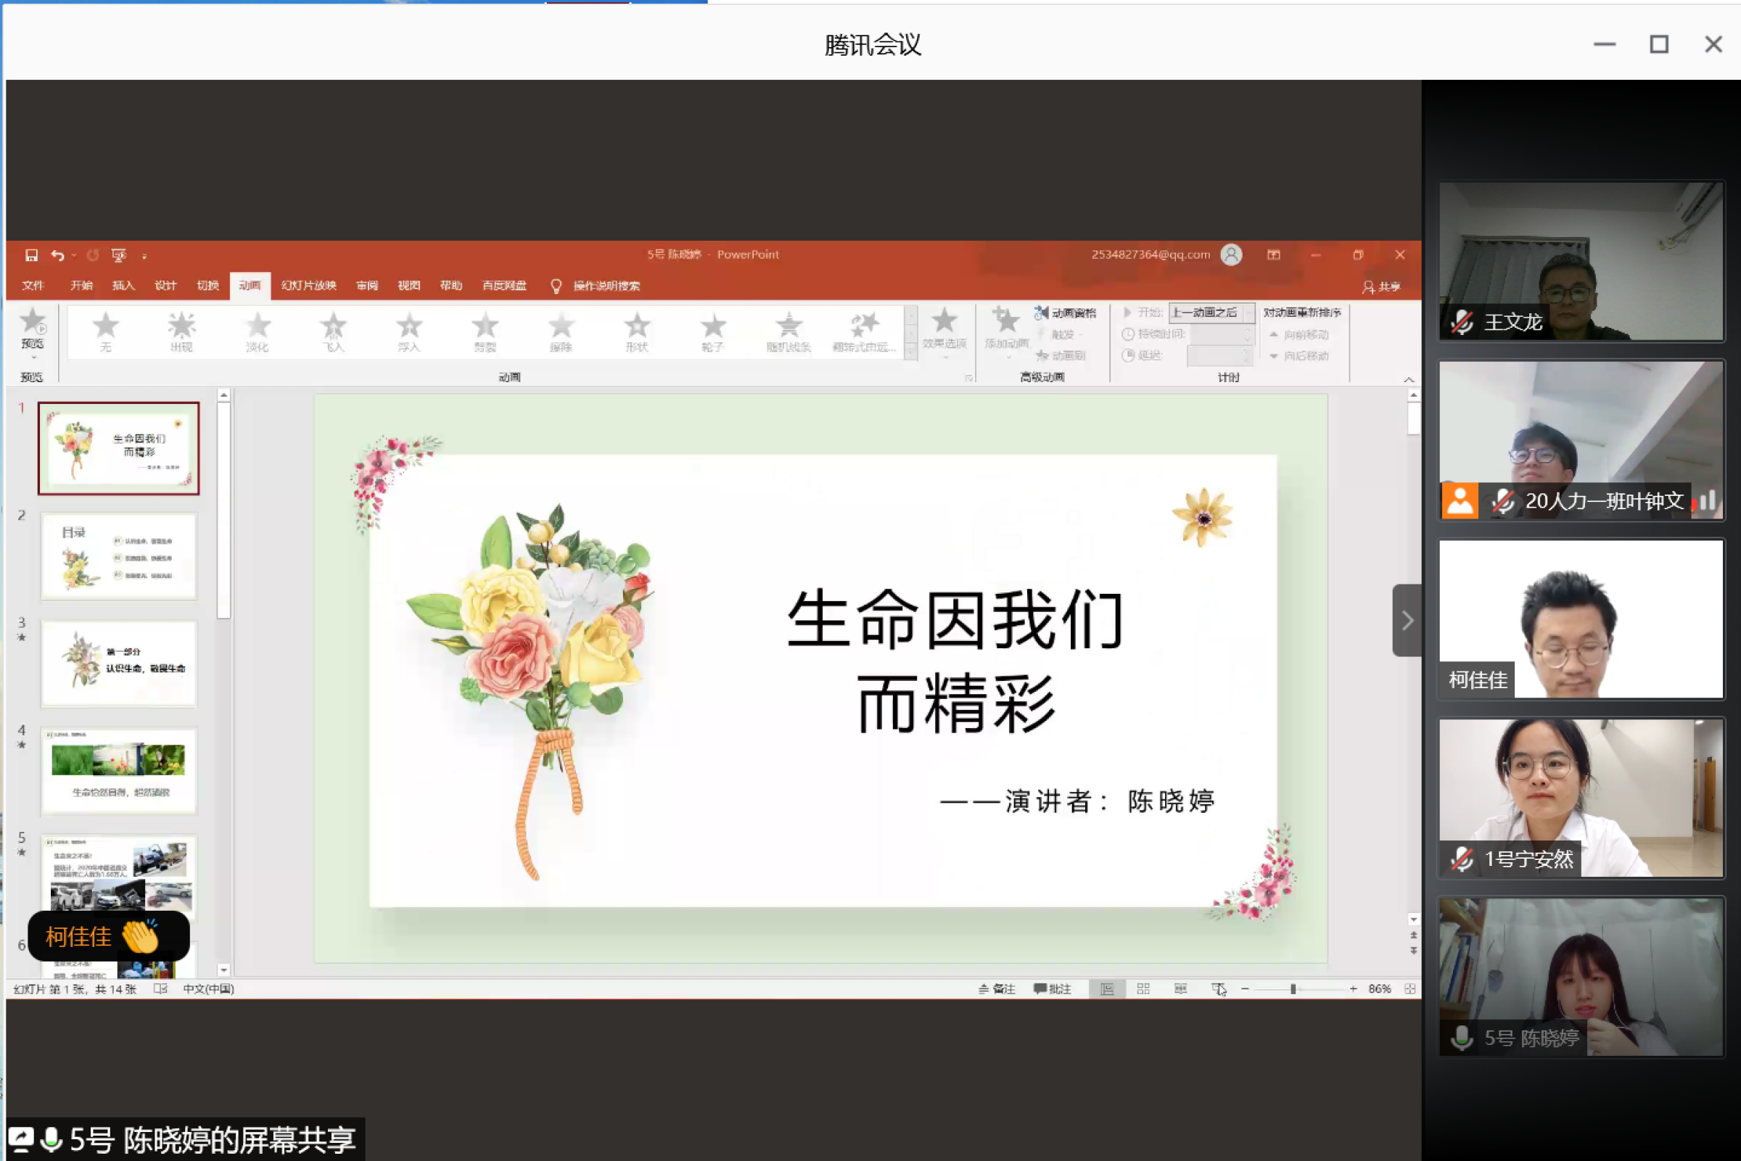Toggle the 批注 comments pane
Viewport: 1741px width, 1161px height.
(x=1053, y=989)
